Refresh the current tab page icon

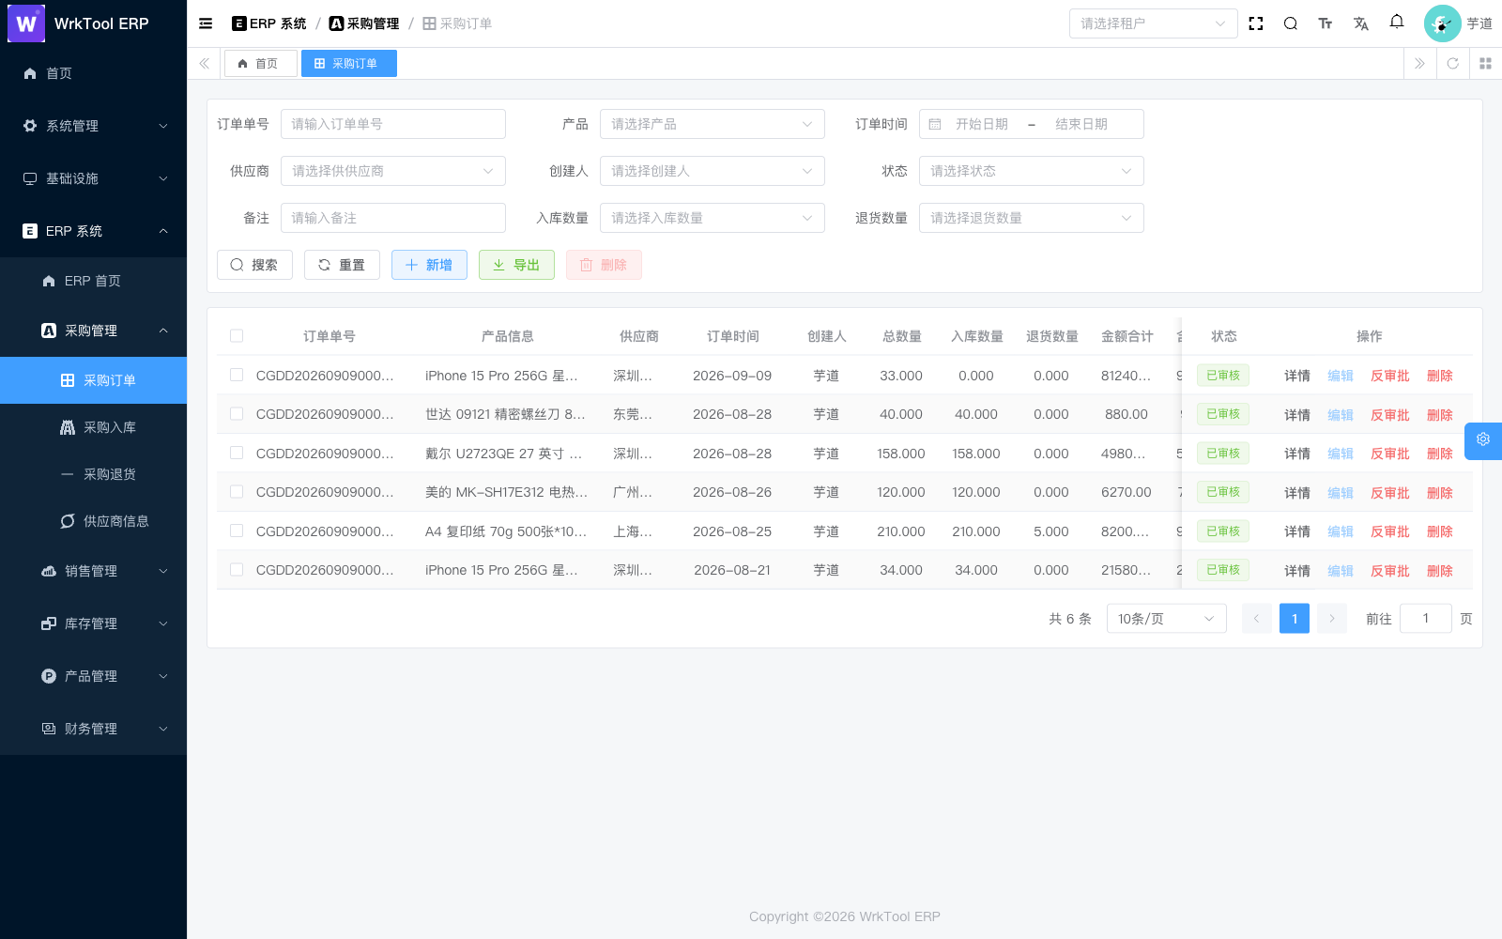1453,64
